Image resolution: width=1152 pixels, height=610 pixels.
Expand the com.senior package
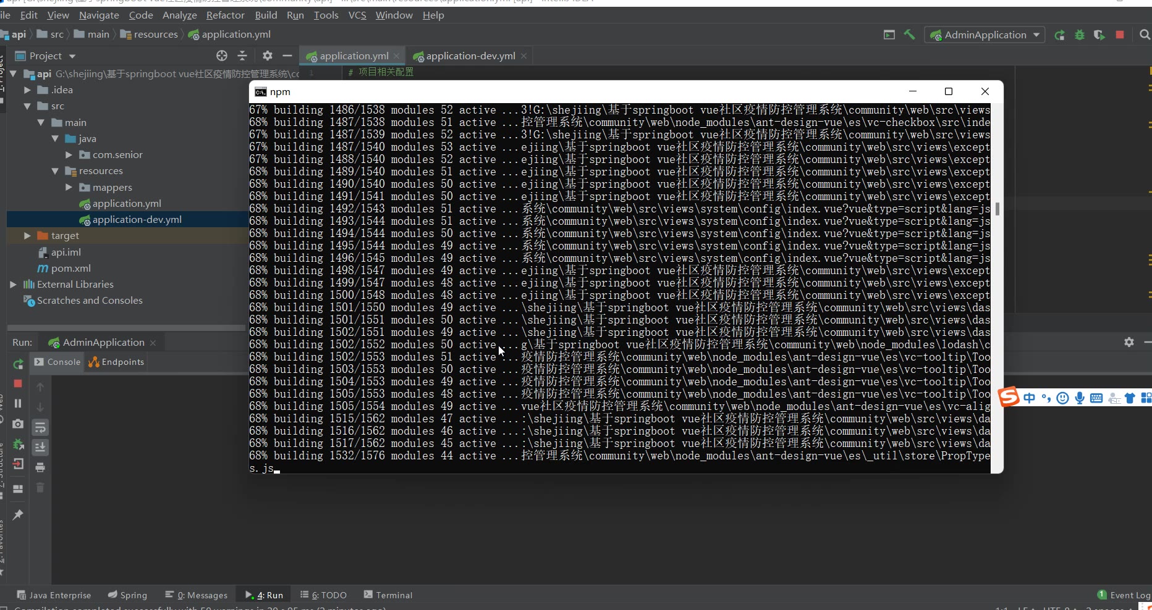click(x=69, y=155)
